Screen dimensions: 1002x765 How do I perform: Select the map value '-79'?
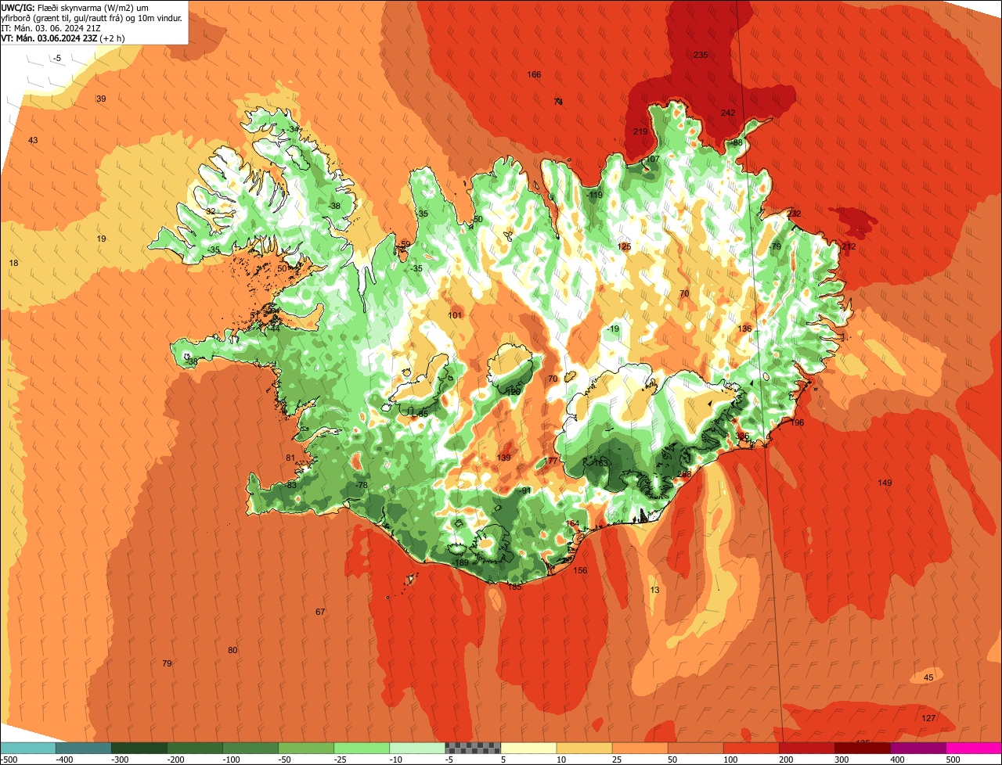(775, 246)
